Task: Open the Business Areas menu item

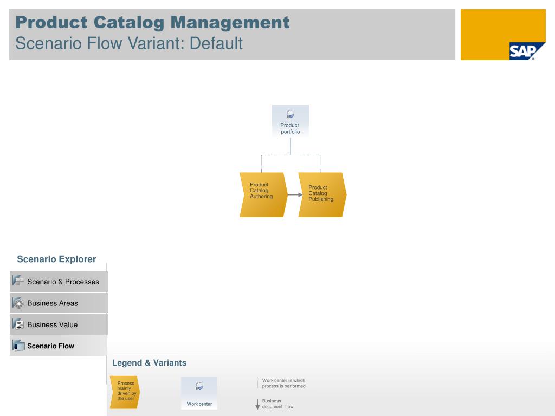Action: click(x=59, y=303)
